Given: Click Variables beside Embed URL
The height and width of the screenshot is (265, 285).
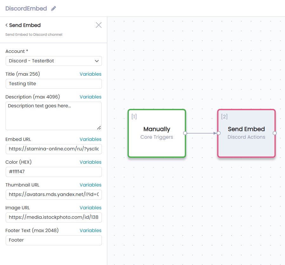Looking at the screenshot, I should pos(90,139).
